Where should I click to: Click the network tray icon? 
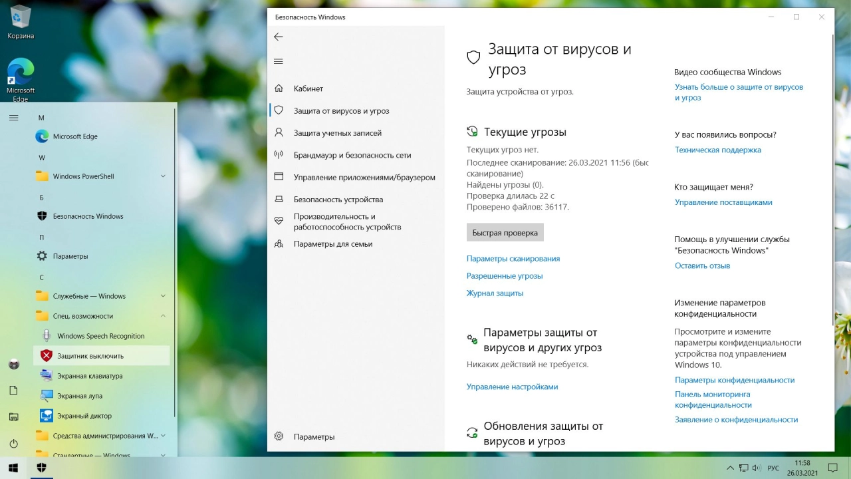[743, 468]
